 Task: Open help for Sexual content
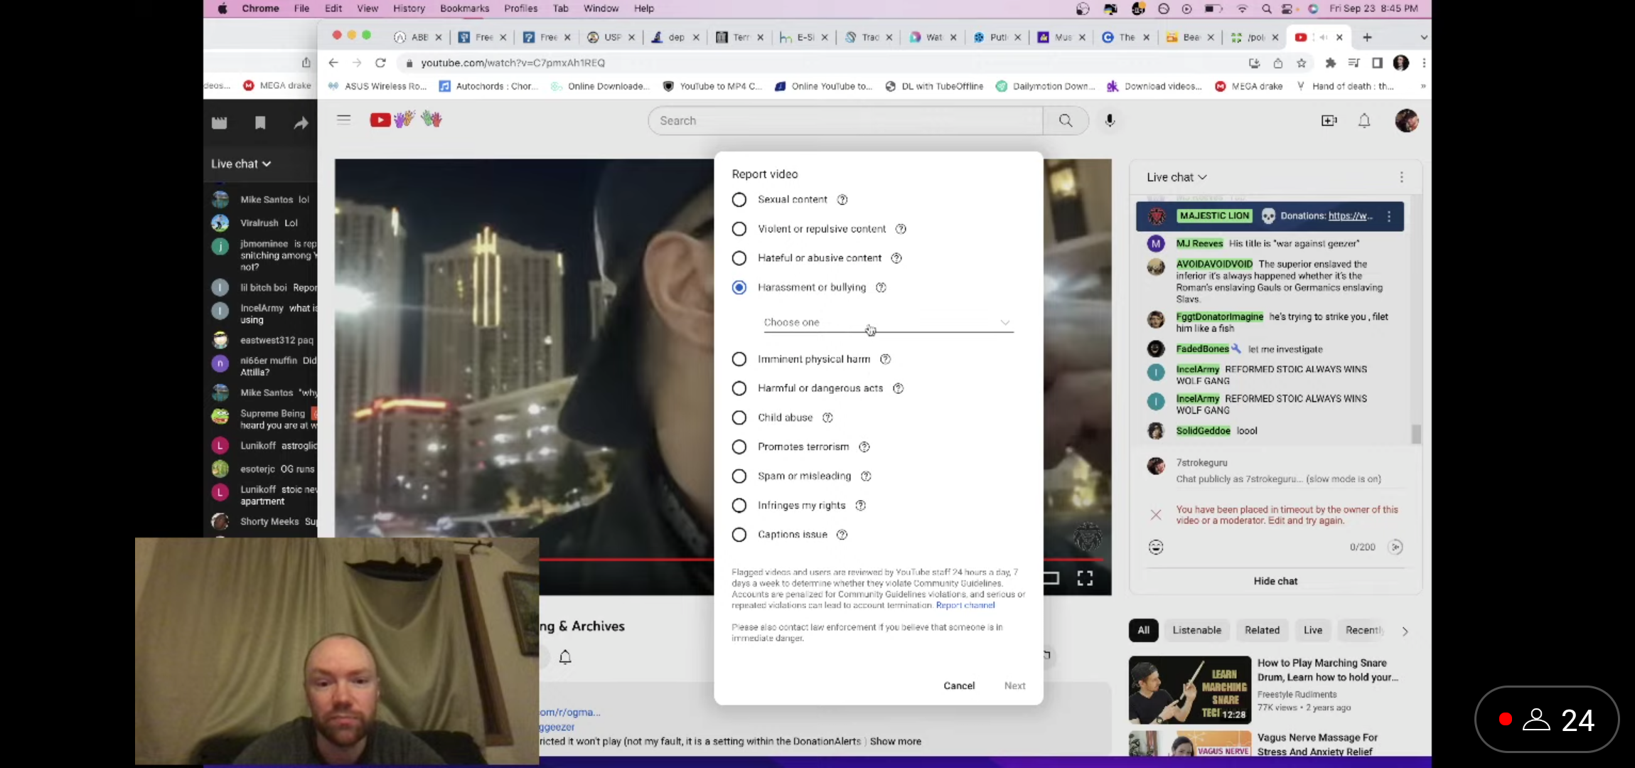[842, 200]
